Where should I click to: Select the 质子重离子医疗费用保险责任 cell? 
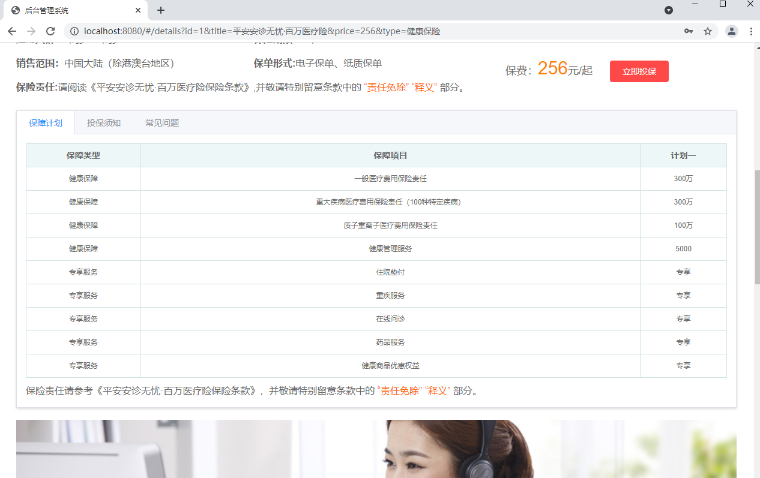tap(390, 226)
